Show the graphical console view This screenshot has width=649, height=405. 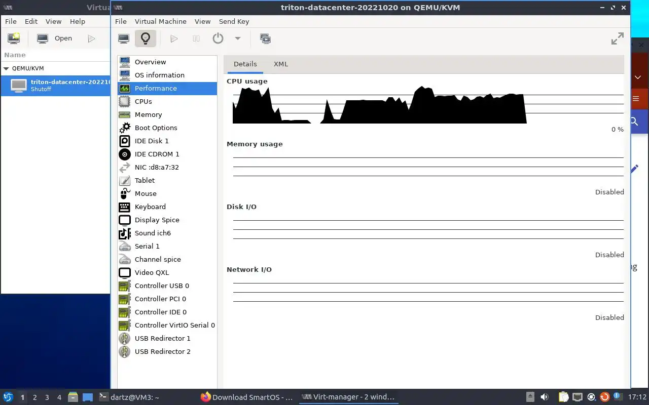[124, 38]
